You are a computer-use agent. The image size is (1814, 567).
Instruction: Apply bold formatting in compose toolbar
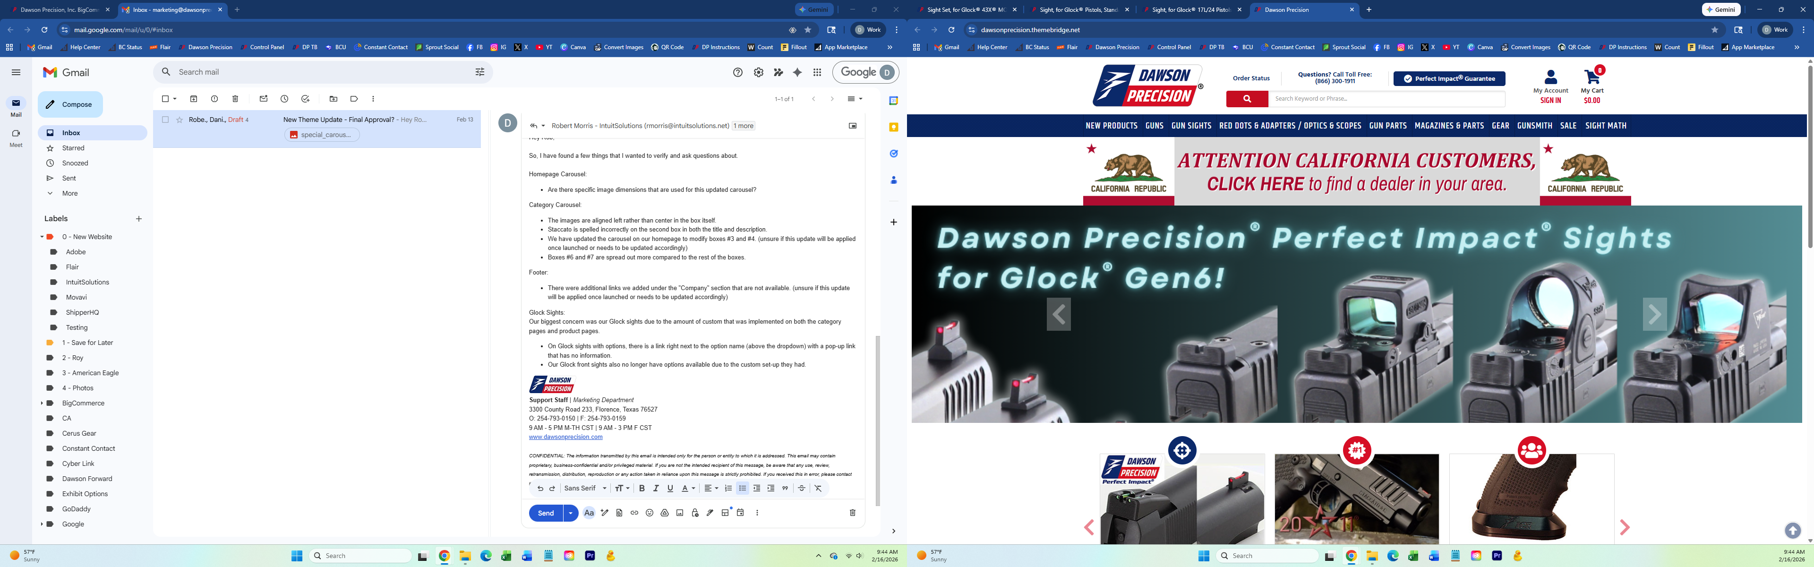tap(642, 488)
